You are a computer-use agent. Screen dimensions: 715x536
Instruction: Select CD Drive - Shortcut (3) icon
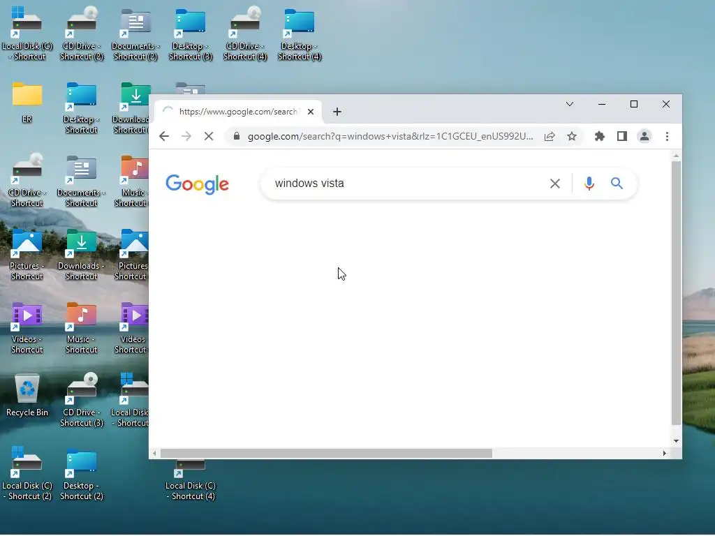[x=81, y=400]
